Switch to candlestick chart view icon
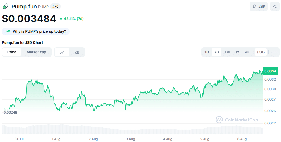281x142 pixels. tap(77, 52)
